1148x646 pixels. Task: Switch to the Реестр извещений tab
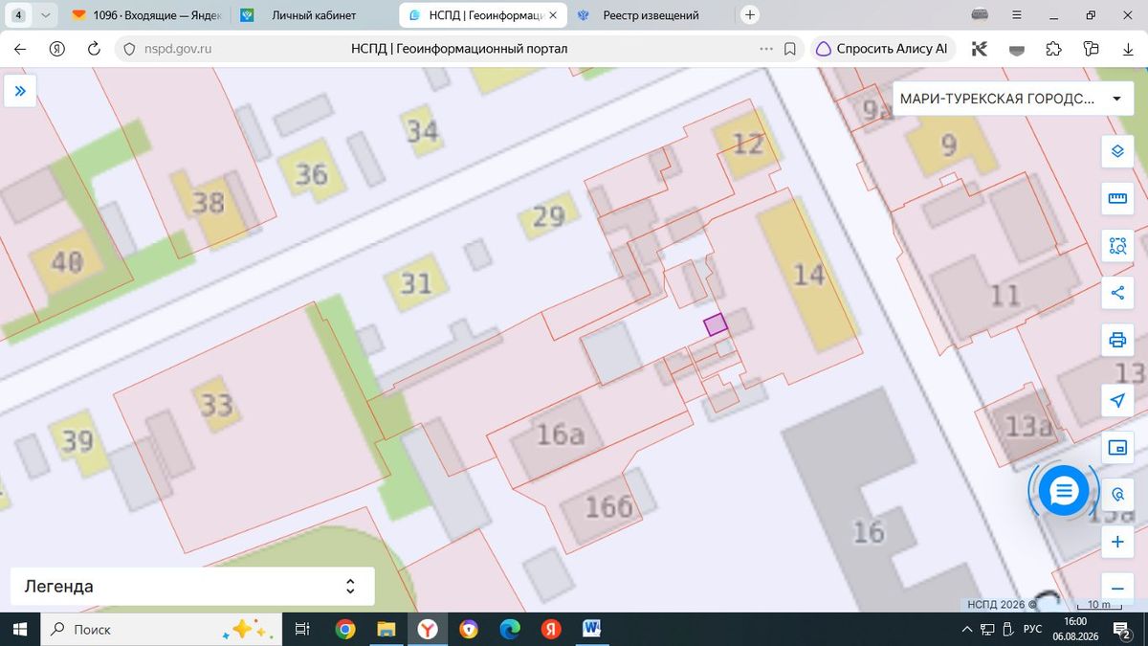click(x=651, y=15)
